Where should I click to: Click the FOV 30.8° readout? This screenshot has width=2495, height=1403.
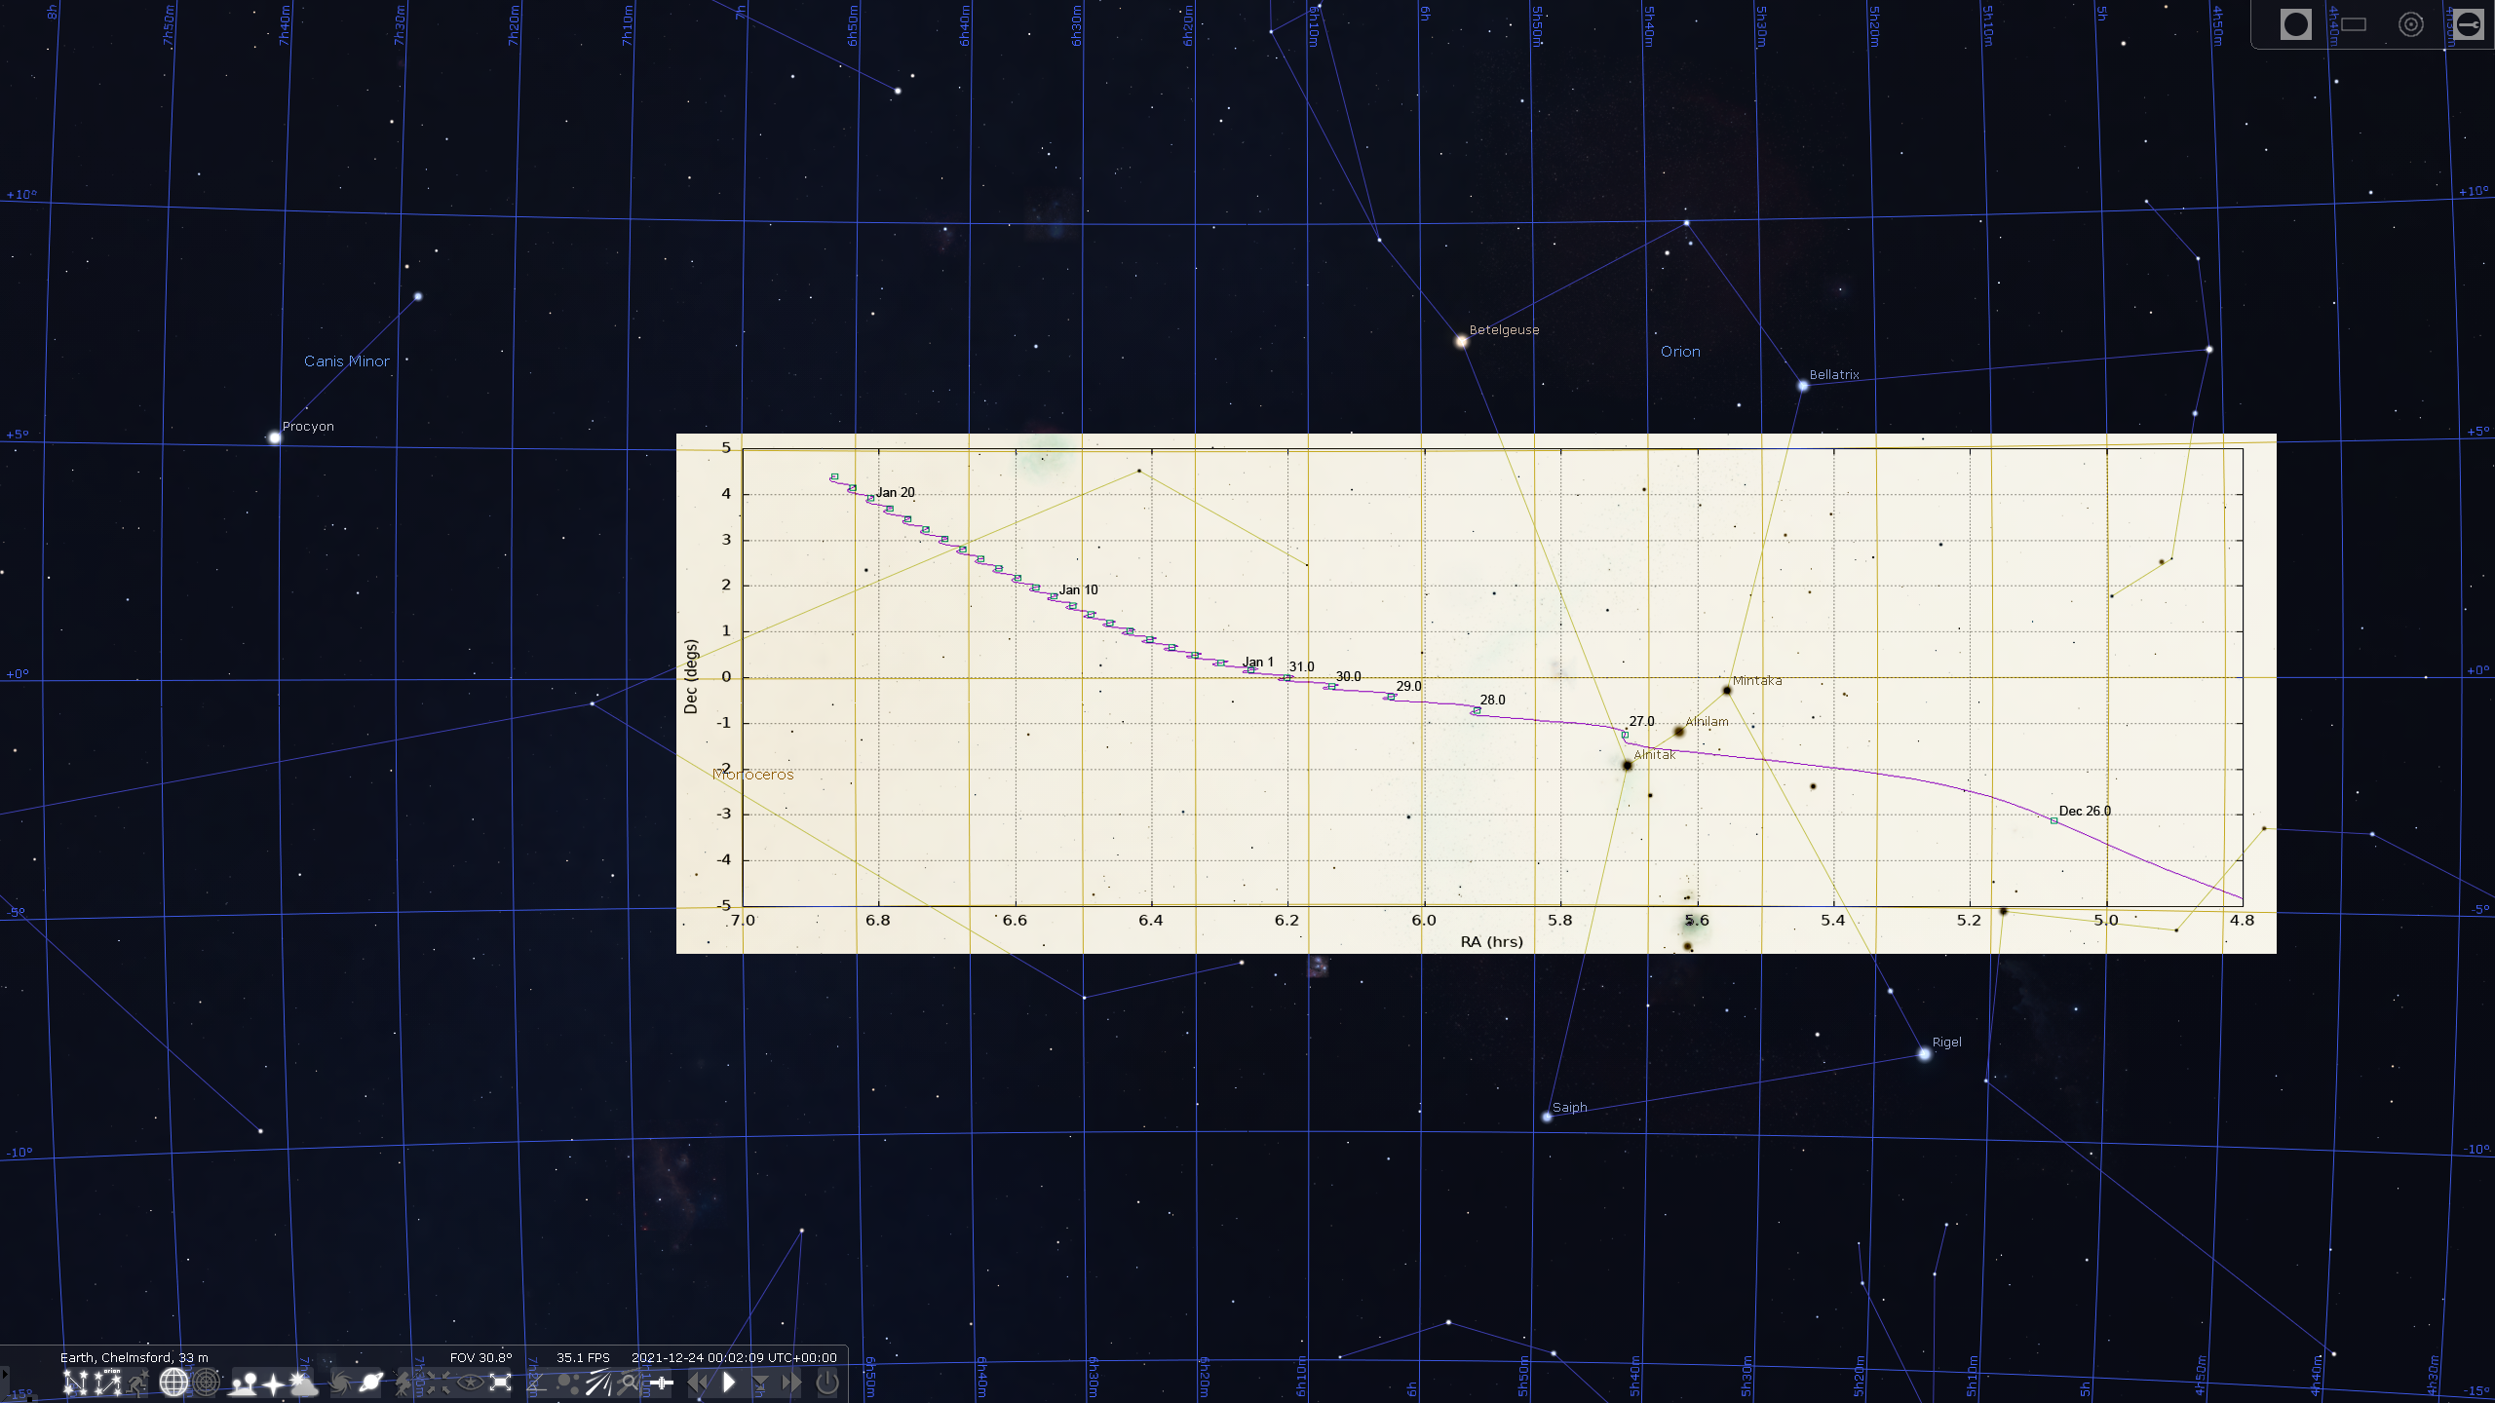tap(480, 1357)
